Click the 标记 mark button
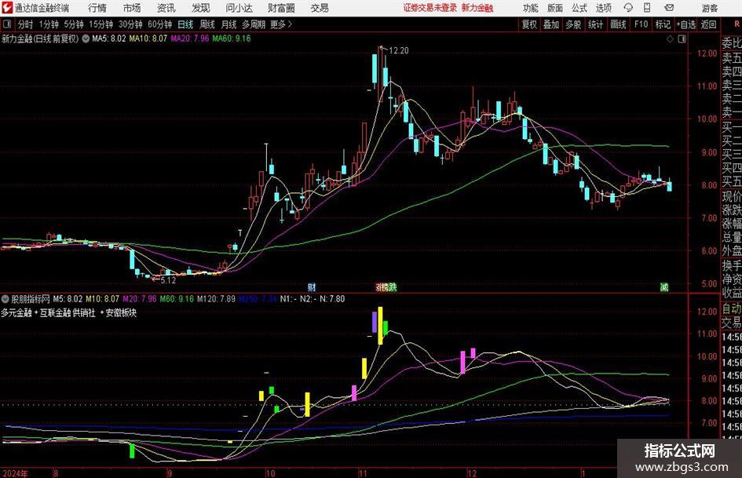Screen dimensions: 742x478 (x=663, y=24)
